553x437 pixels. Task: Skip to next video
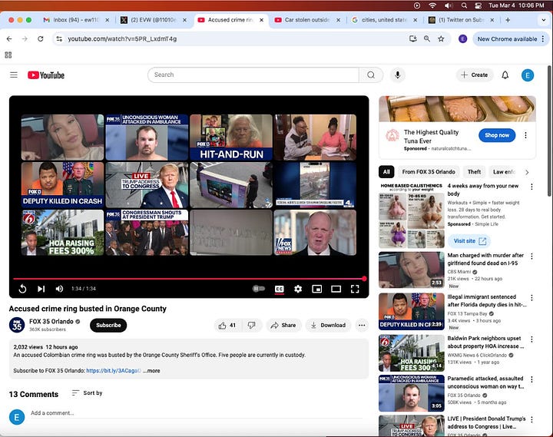[x=41, y=289]
